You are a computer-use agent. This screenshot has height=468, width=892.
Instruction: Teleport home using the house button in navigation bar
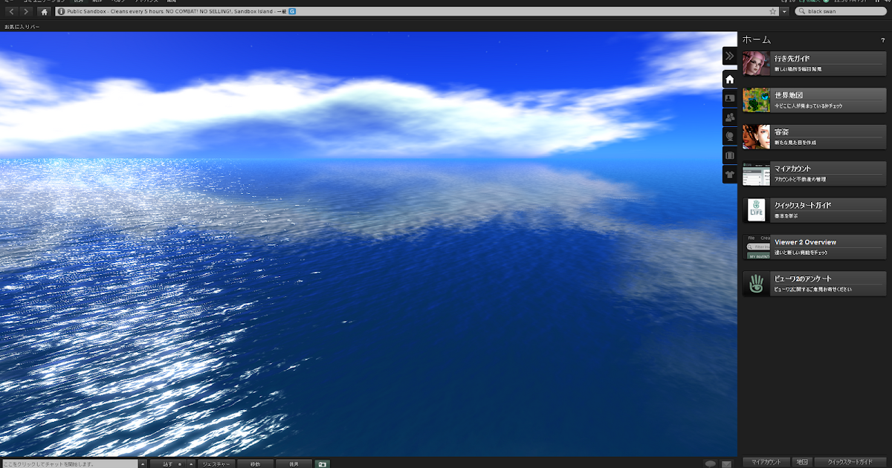coord(45,12)
